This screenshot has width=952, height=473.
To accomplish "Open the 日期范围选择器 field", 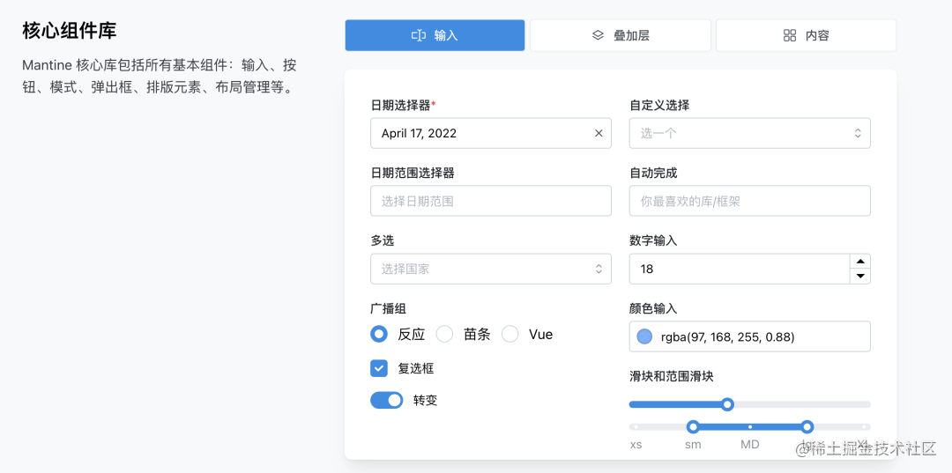I will coord(491,201).
